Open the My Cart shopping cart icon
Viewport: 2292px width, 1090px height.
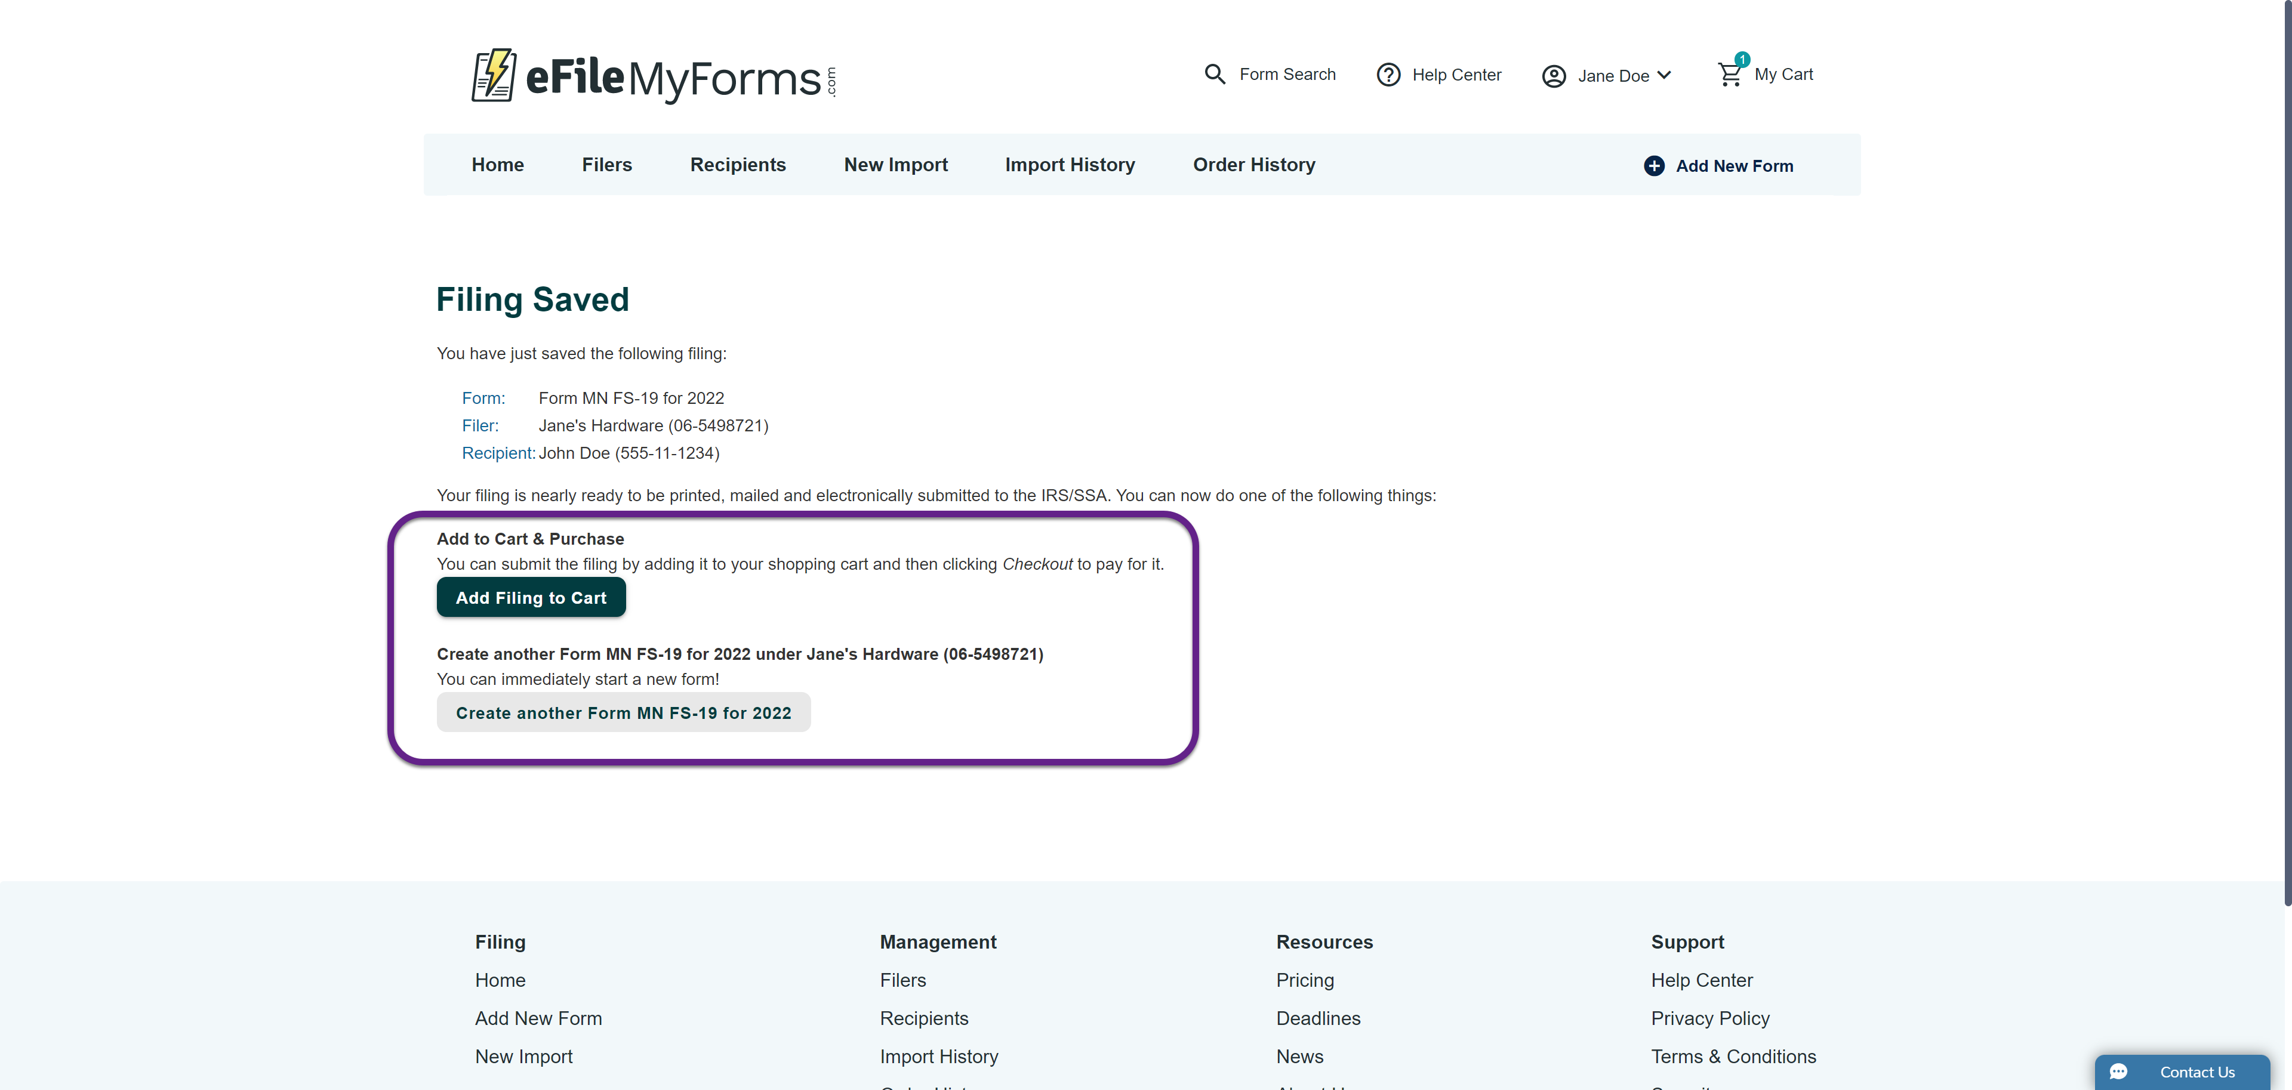point(1730,75)
